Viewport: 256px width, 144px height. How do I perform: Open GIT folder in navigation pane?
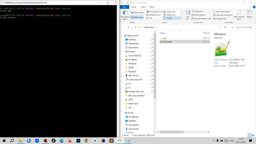tap(130, 108)
